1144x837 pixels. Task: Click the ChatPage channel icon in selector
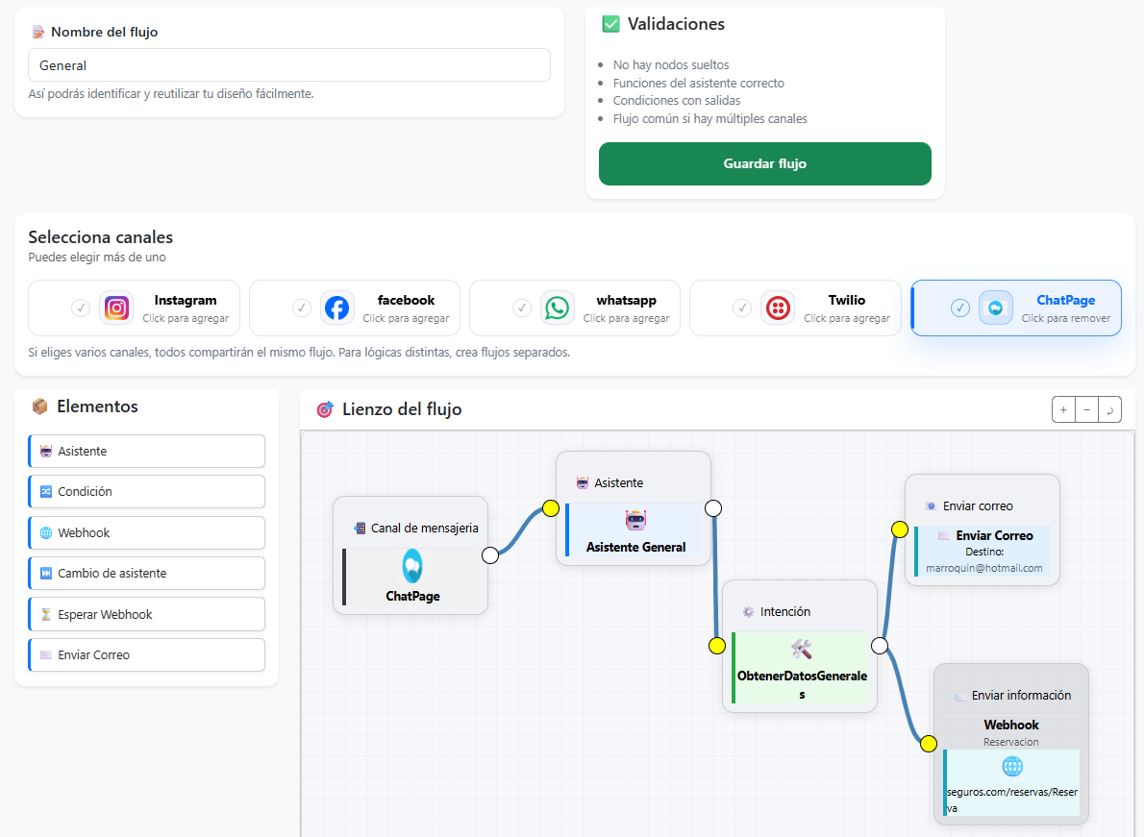click(995, 308)
